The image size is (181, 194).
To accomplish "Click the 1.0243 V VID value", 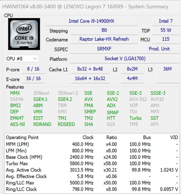I will click(169, 170).
